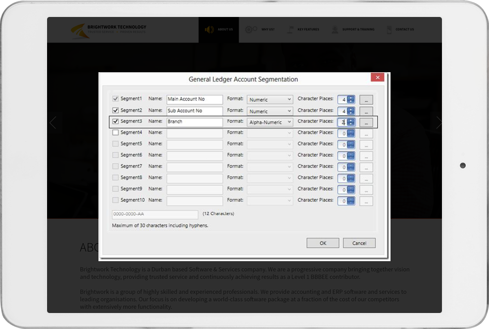Enable the Segment4 checkbox
Screen dimensions: 489x329
115,132
